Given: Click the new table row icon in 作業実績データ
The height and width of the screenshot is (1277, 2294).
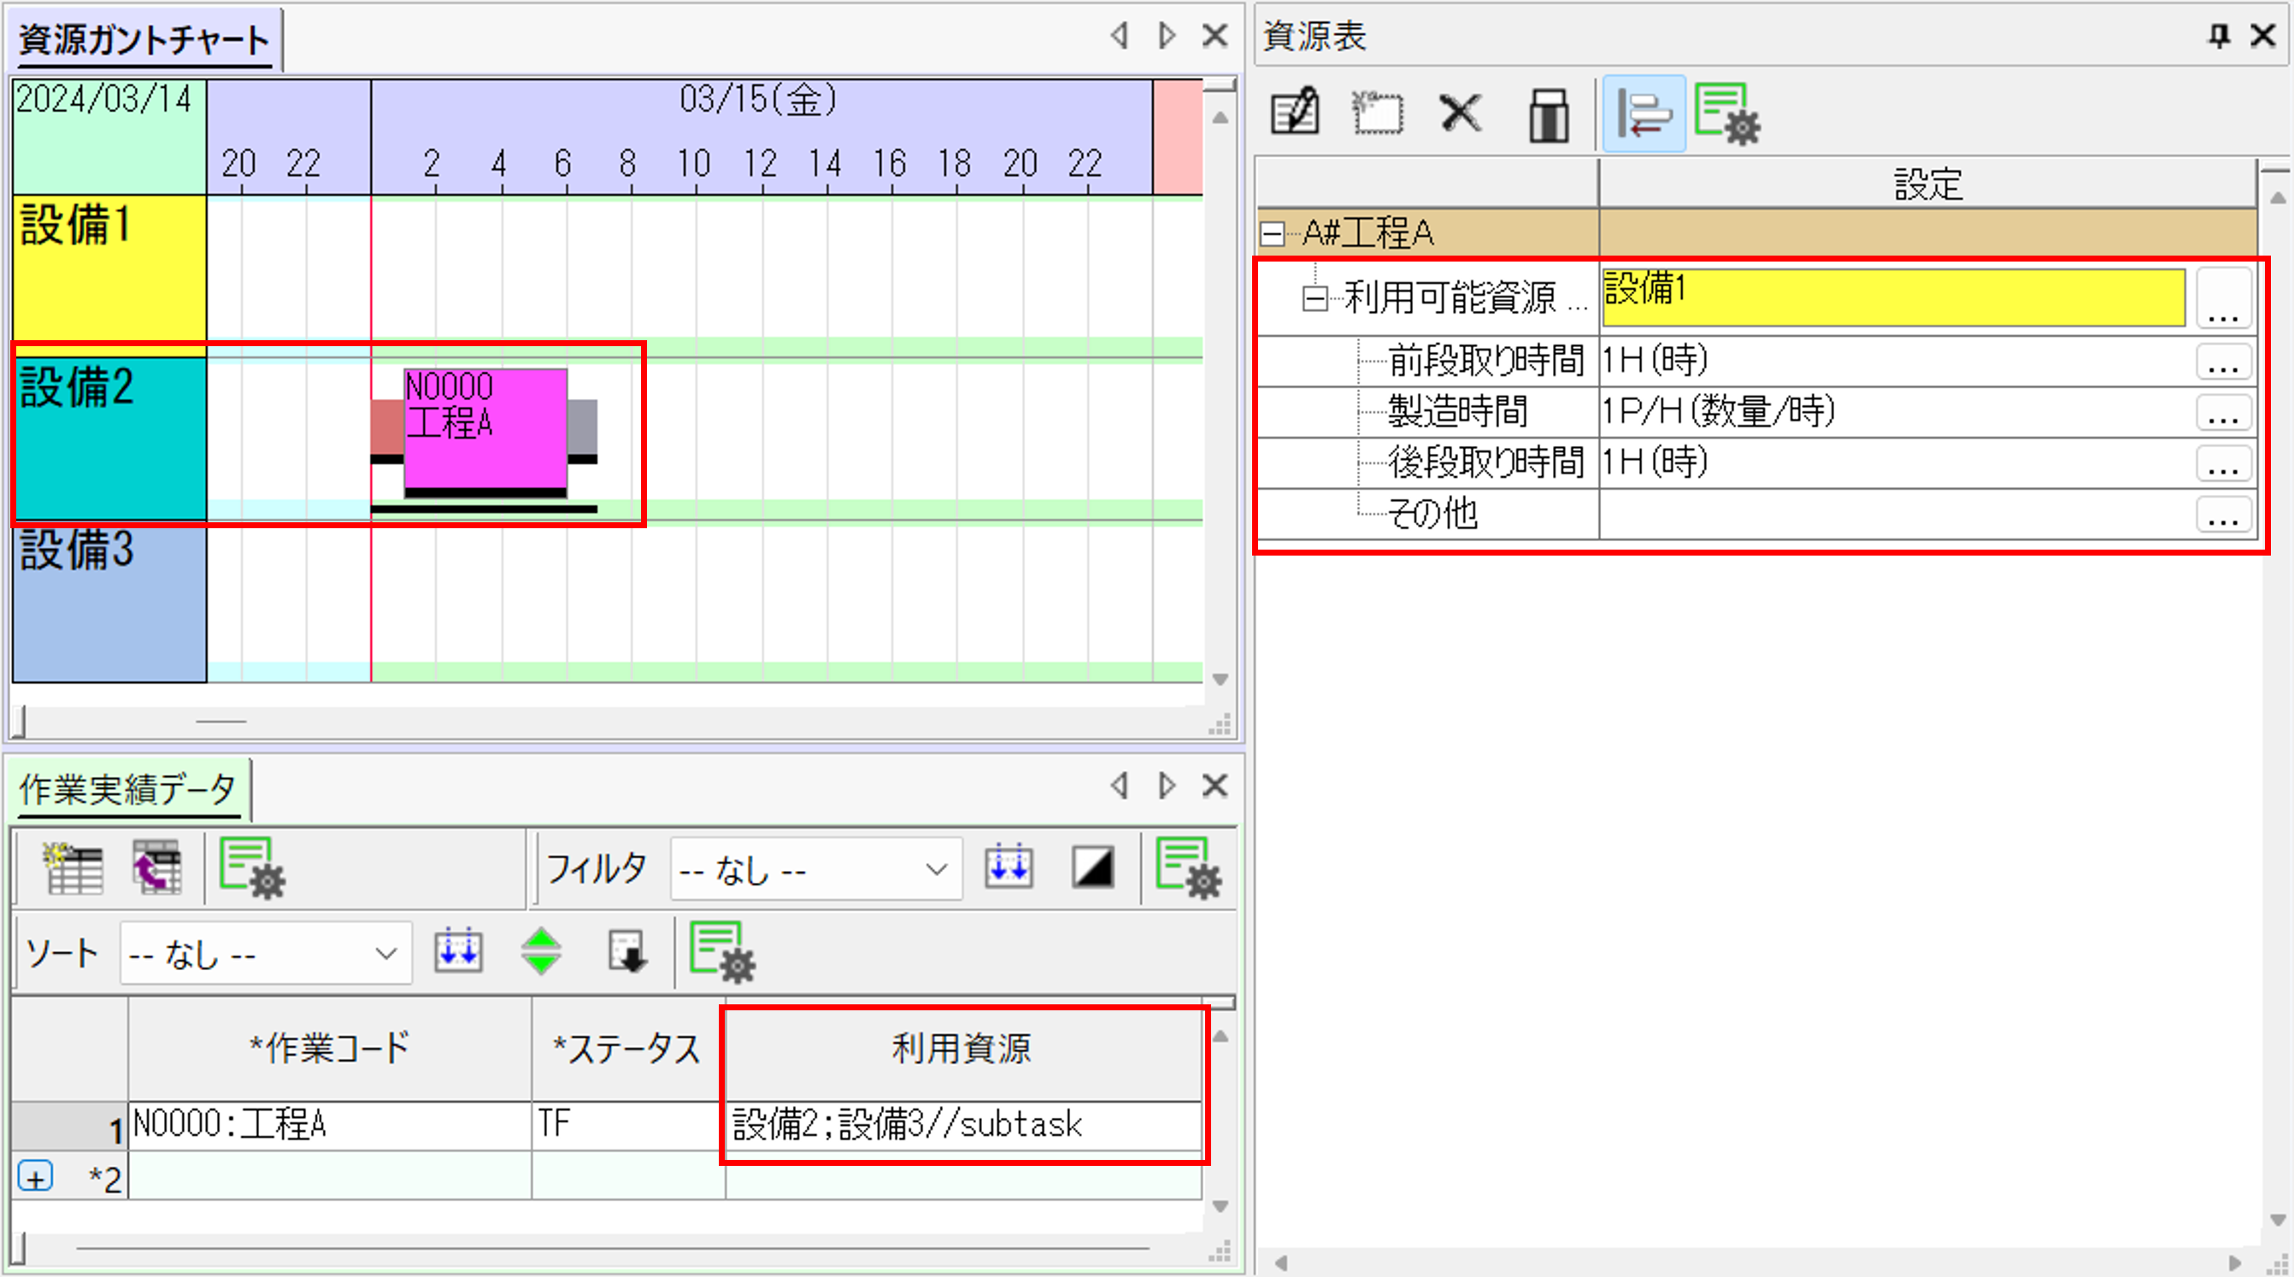Looking at the screenshot, I should click(x=73, y=868).
